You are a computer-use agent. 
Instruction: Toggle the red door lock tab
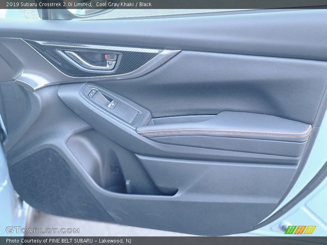pyautogui.click(x=110, y=57)
